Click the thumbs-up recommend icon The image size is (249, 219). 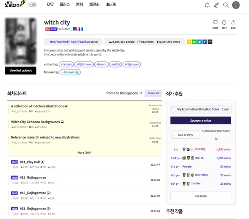click(x=233, y=22)
